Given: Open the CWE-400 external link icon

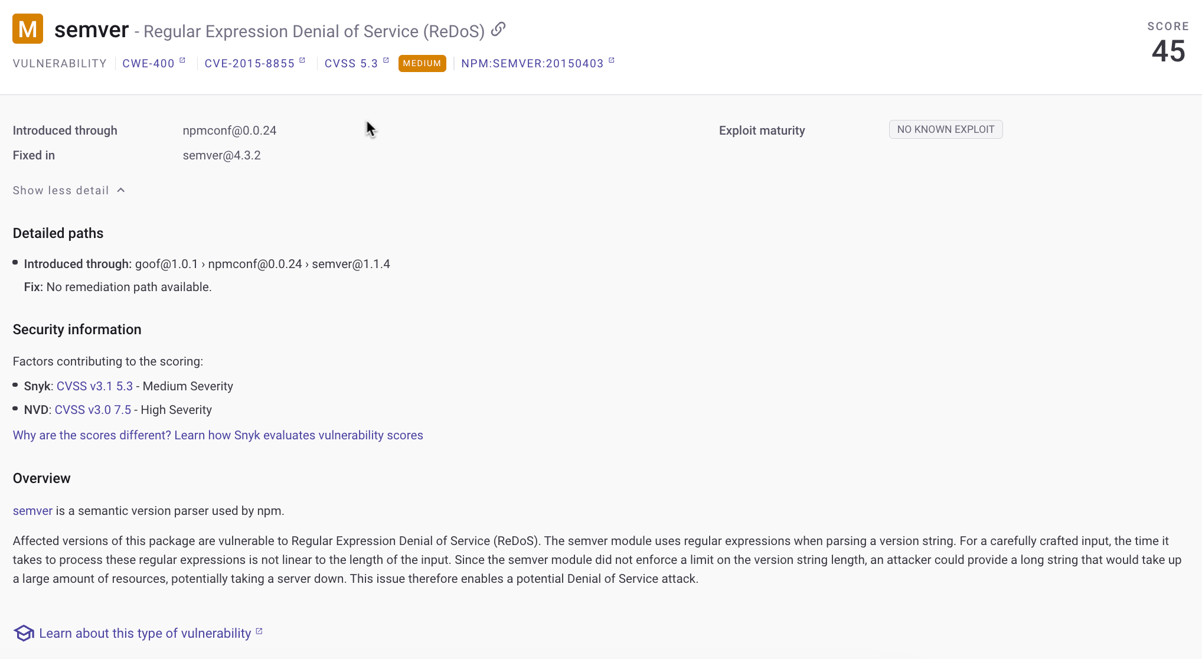Looking at the screenshot, I should [x=182, y=60].
